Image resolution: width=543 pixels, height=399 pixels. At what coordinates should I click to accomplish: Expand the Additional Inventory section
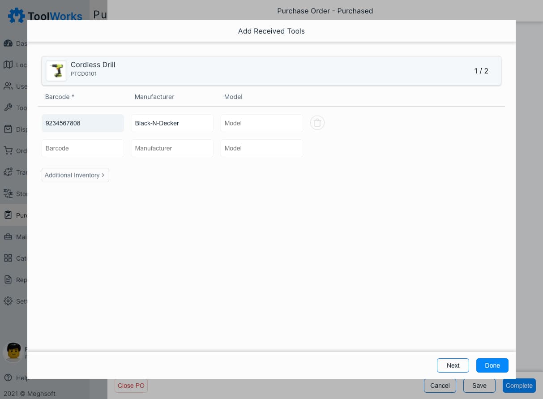[x=75, y=175]
